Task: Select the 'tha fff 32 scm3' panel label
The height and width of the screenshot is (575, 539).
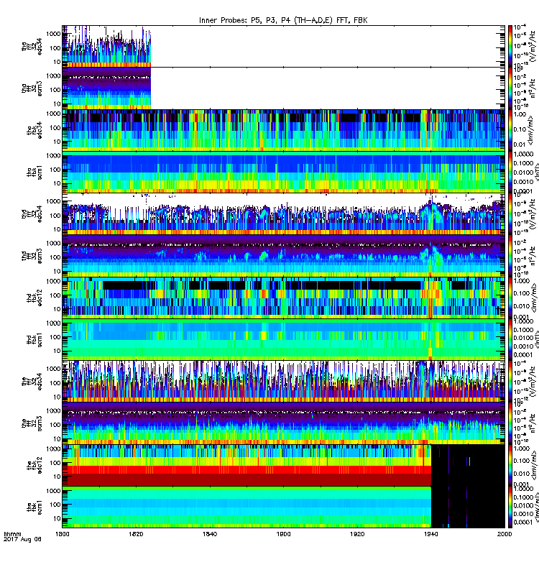Action: 32,88
